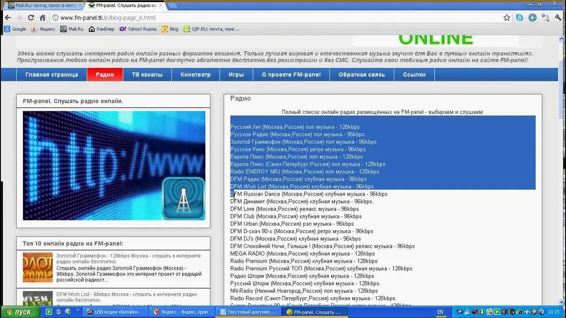Select DFM Радио (Москва,Россия) station
566x318 pixels.
tap(298, 179)
